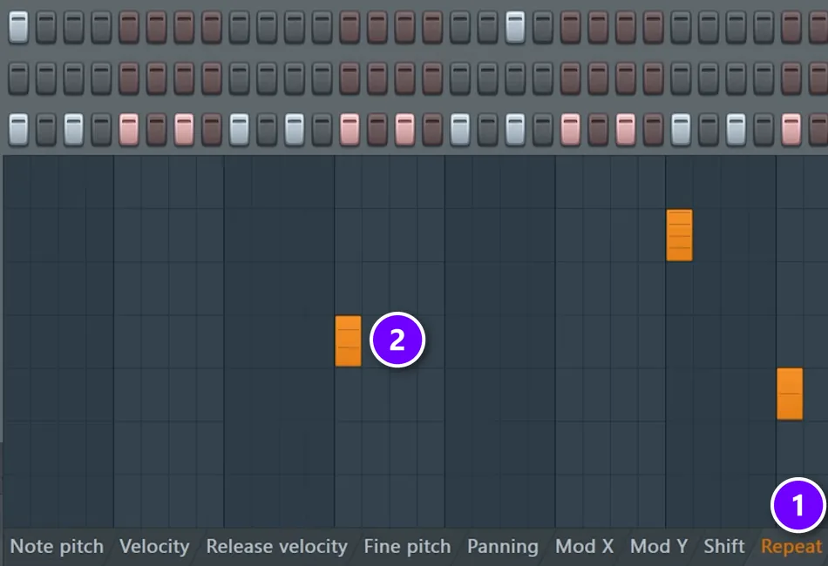The image size is (828, 566).
Task: Enable step 29 in the top row
Action: [x=791, y=28]
